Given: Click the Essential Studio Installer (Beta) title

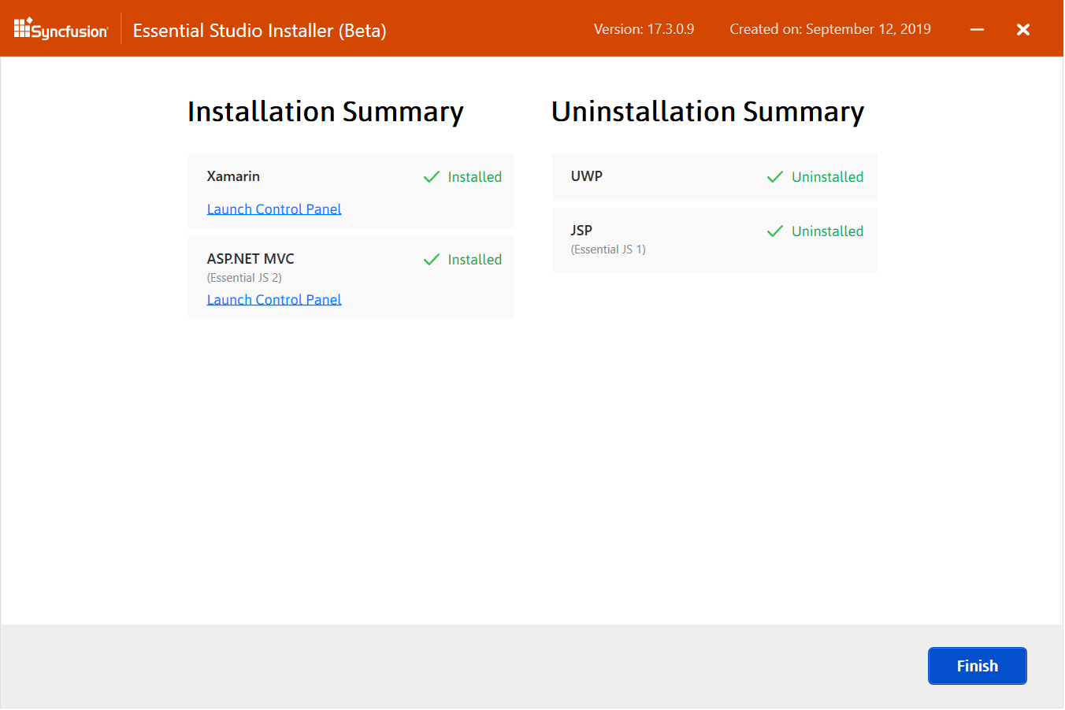Looking at the screenshot, I should [x=259, y=31].
